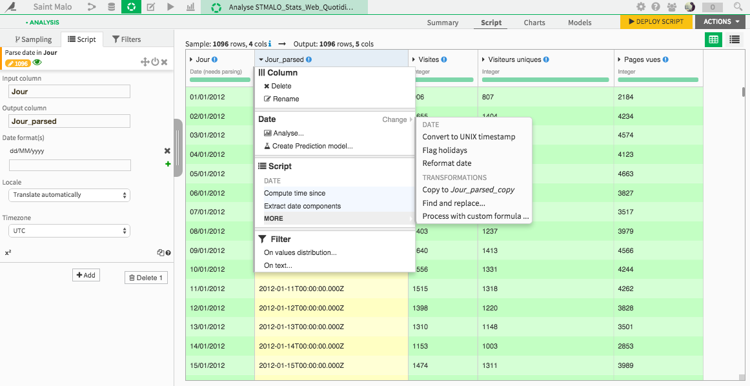Open the administration gear icon
This screenshot has height=386, width=750.
pos(640,7)
